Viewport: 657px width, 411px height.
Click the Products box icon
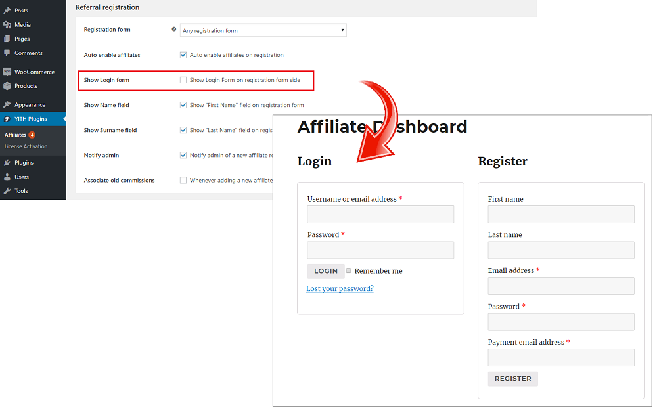tap(7, 86)
